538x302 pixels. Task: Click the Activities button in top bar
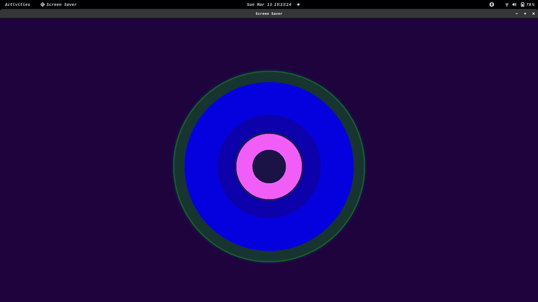(17, 4)
